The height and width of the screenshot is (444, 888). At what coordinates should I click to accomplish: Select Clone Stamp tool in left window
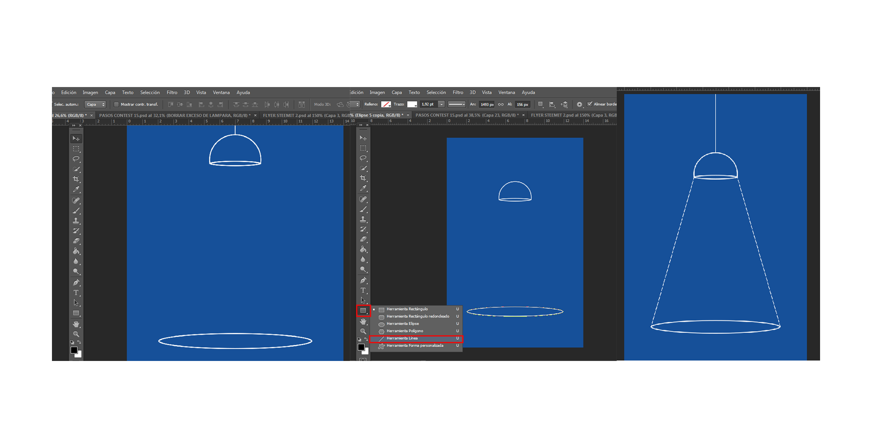click(x=76, y=221)
